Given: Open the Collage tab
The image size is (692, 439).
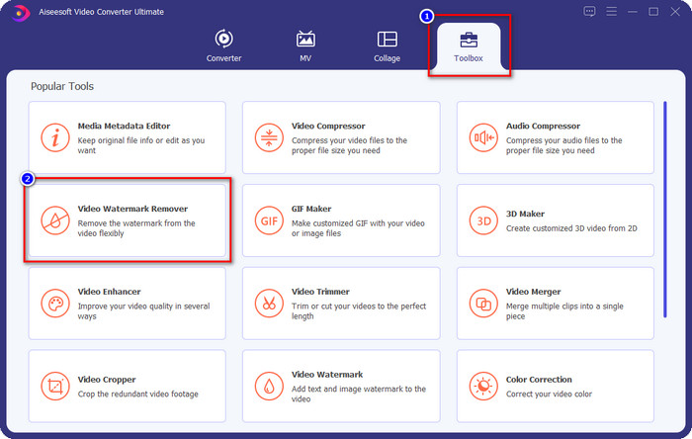Looking at the screenshot, I should click(x=387, y=46).
